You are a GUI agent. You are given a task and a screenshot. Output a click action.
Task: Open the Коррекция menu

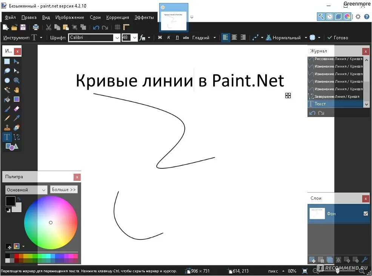[118, 17]
